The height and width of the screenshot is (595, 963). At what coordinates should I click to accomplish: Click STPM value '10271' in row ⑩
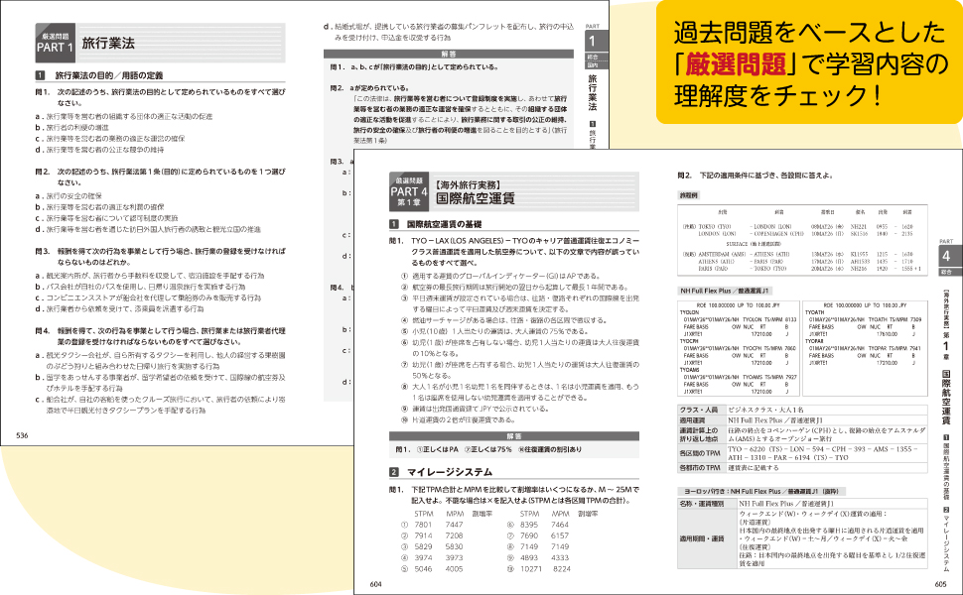(531, 568)
